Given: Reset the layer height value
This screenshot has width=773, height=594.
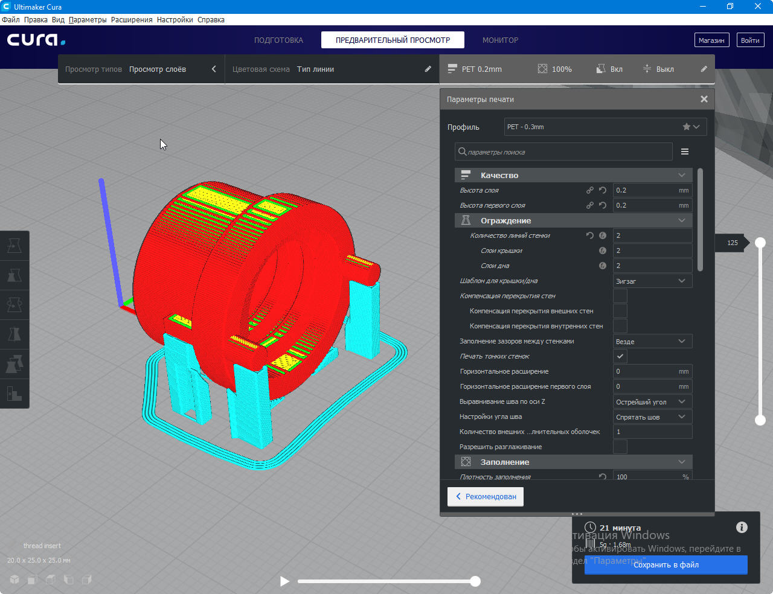Looking at the screenshot, I should pyautogui.click(x=603, y=190).
